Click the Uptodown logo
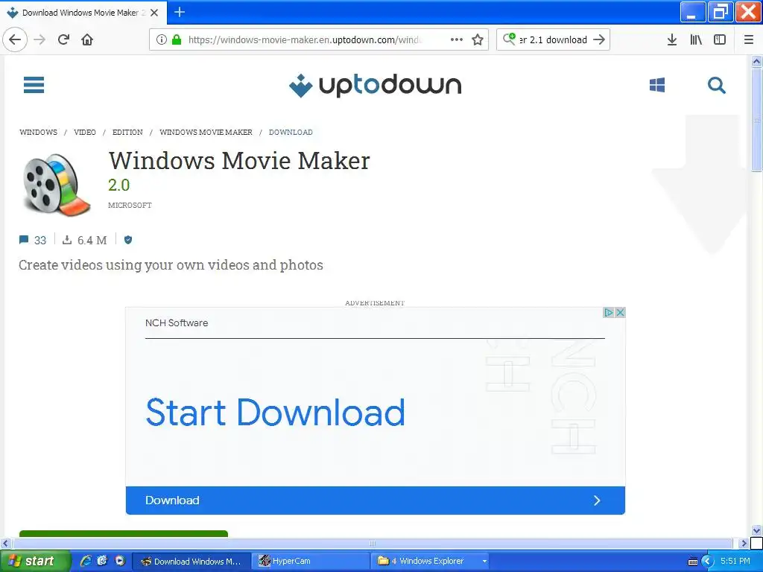The image size is (763, 572). tap(375, 85)
